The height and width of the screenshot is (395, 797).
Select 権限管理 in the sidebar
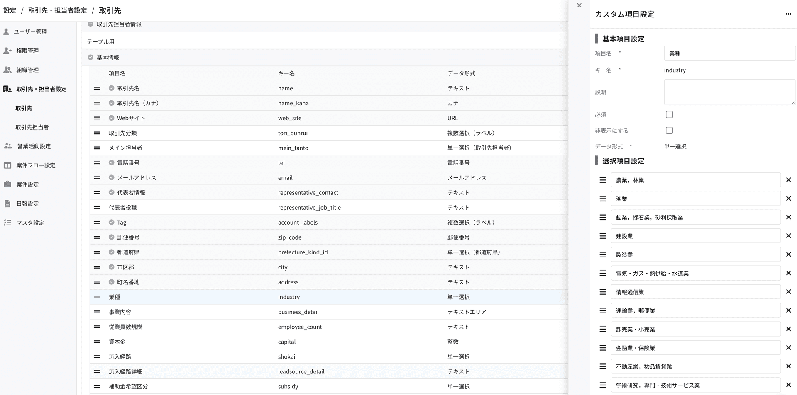[x=27, y=51]
